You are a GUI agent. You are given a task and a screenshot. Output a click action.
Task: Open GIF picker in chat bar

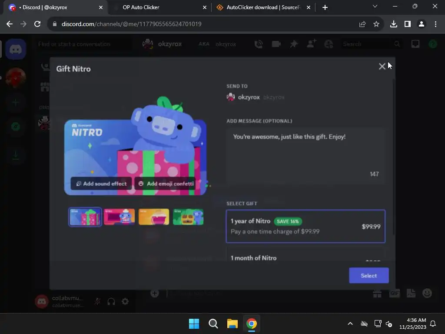tap(395, 293)
